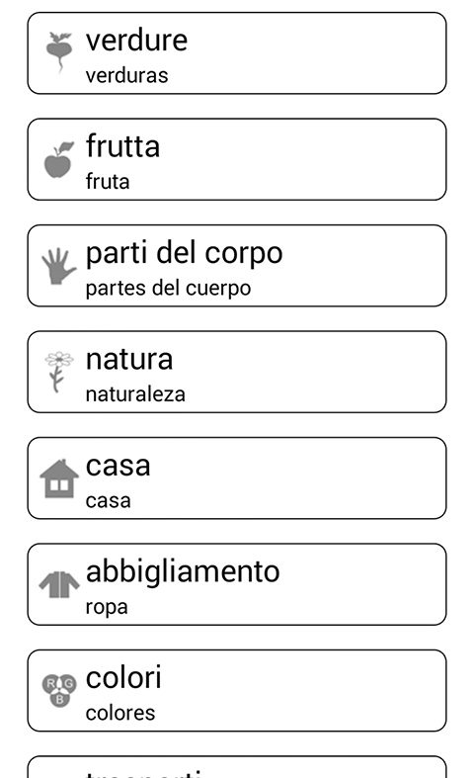Tap the 'partes del cuerpo' subtitle
This screenshot has width=474, height=778.
tap(168, 289)
